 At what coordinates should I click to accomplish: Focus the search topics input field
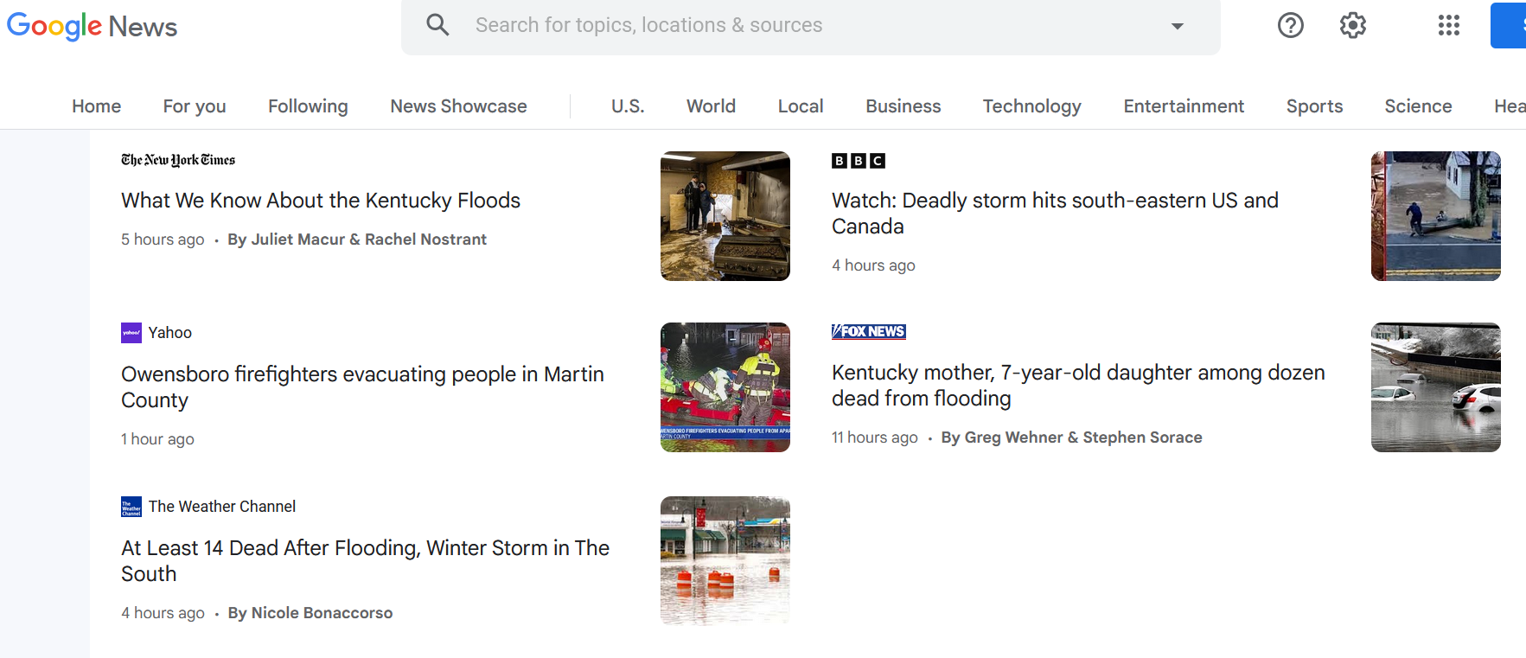[x=813, y=25]
